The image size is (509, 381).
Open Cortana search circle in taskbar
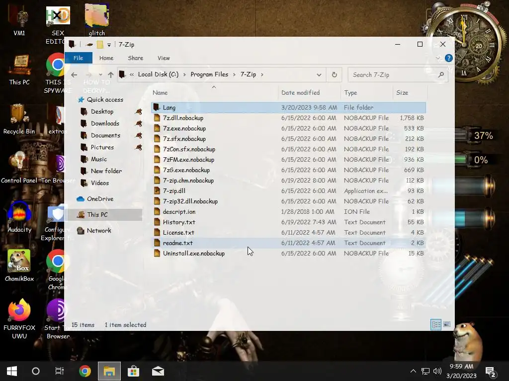[36, 371]
